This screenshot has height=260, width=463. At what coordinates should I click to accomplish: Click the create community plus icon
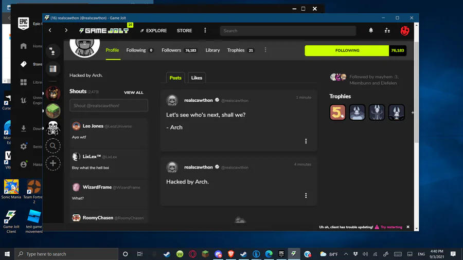pos(53,163)
